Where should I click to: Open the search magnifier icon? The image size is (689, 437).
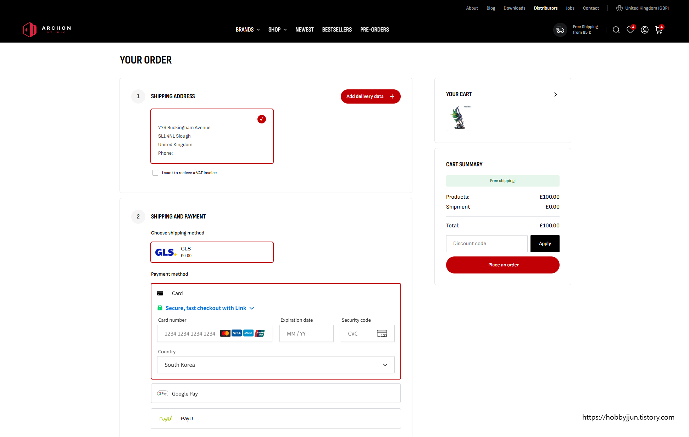[x=616, y=30]
